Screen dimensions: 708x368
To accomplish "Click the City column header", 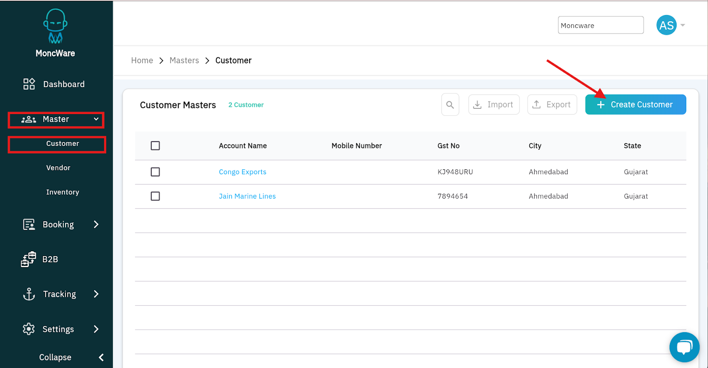I will point(535,146).
